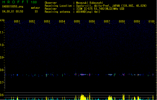Click the 0056 time marker
This screenshot has width=157, height=100.
pos(92,21)
